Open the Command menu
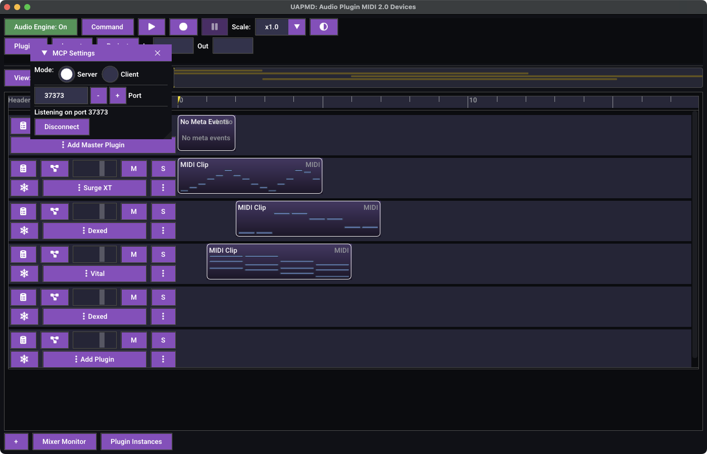This screenshot has width=707, height=454. [107, 27]
